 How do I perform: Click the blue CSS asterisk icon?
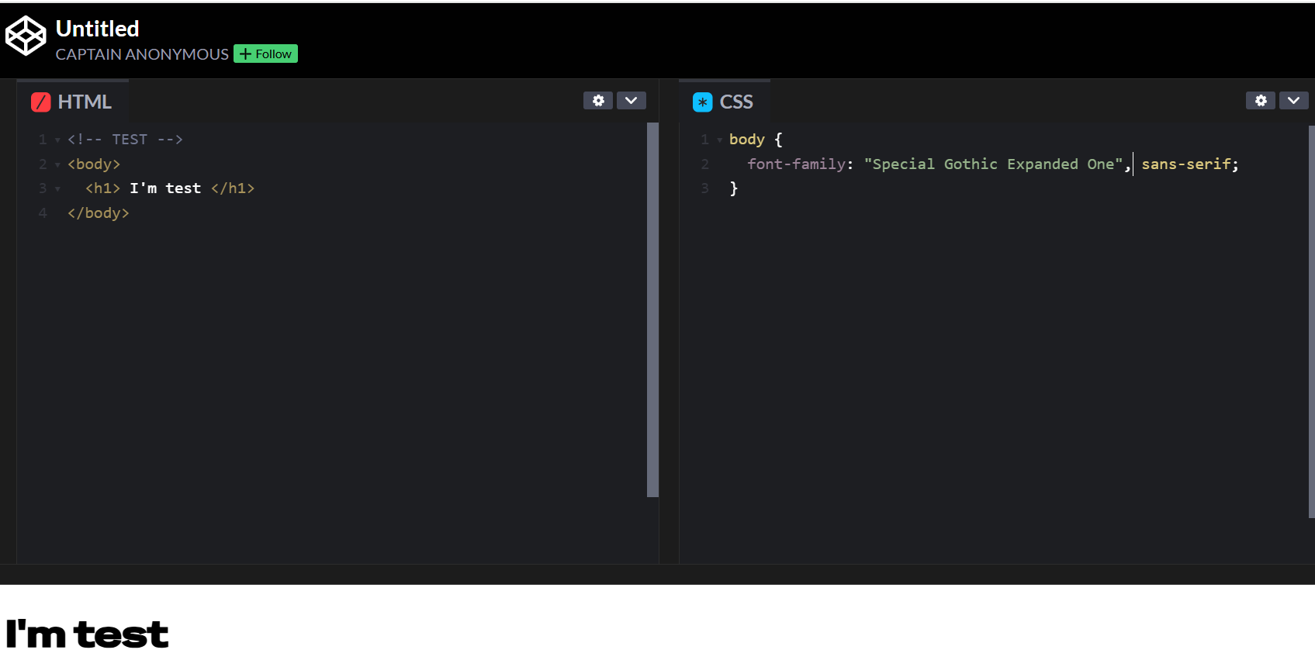702,102
